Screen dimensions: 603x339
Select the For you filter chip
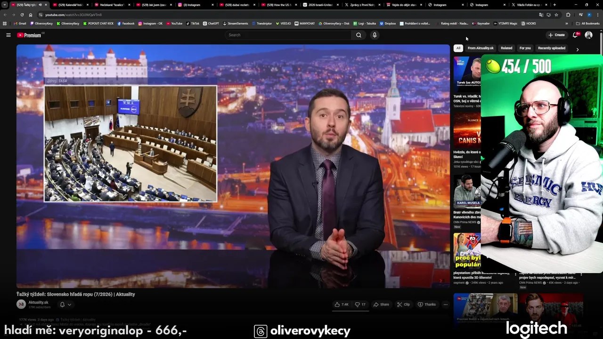[x=525, y=48]
